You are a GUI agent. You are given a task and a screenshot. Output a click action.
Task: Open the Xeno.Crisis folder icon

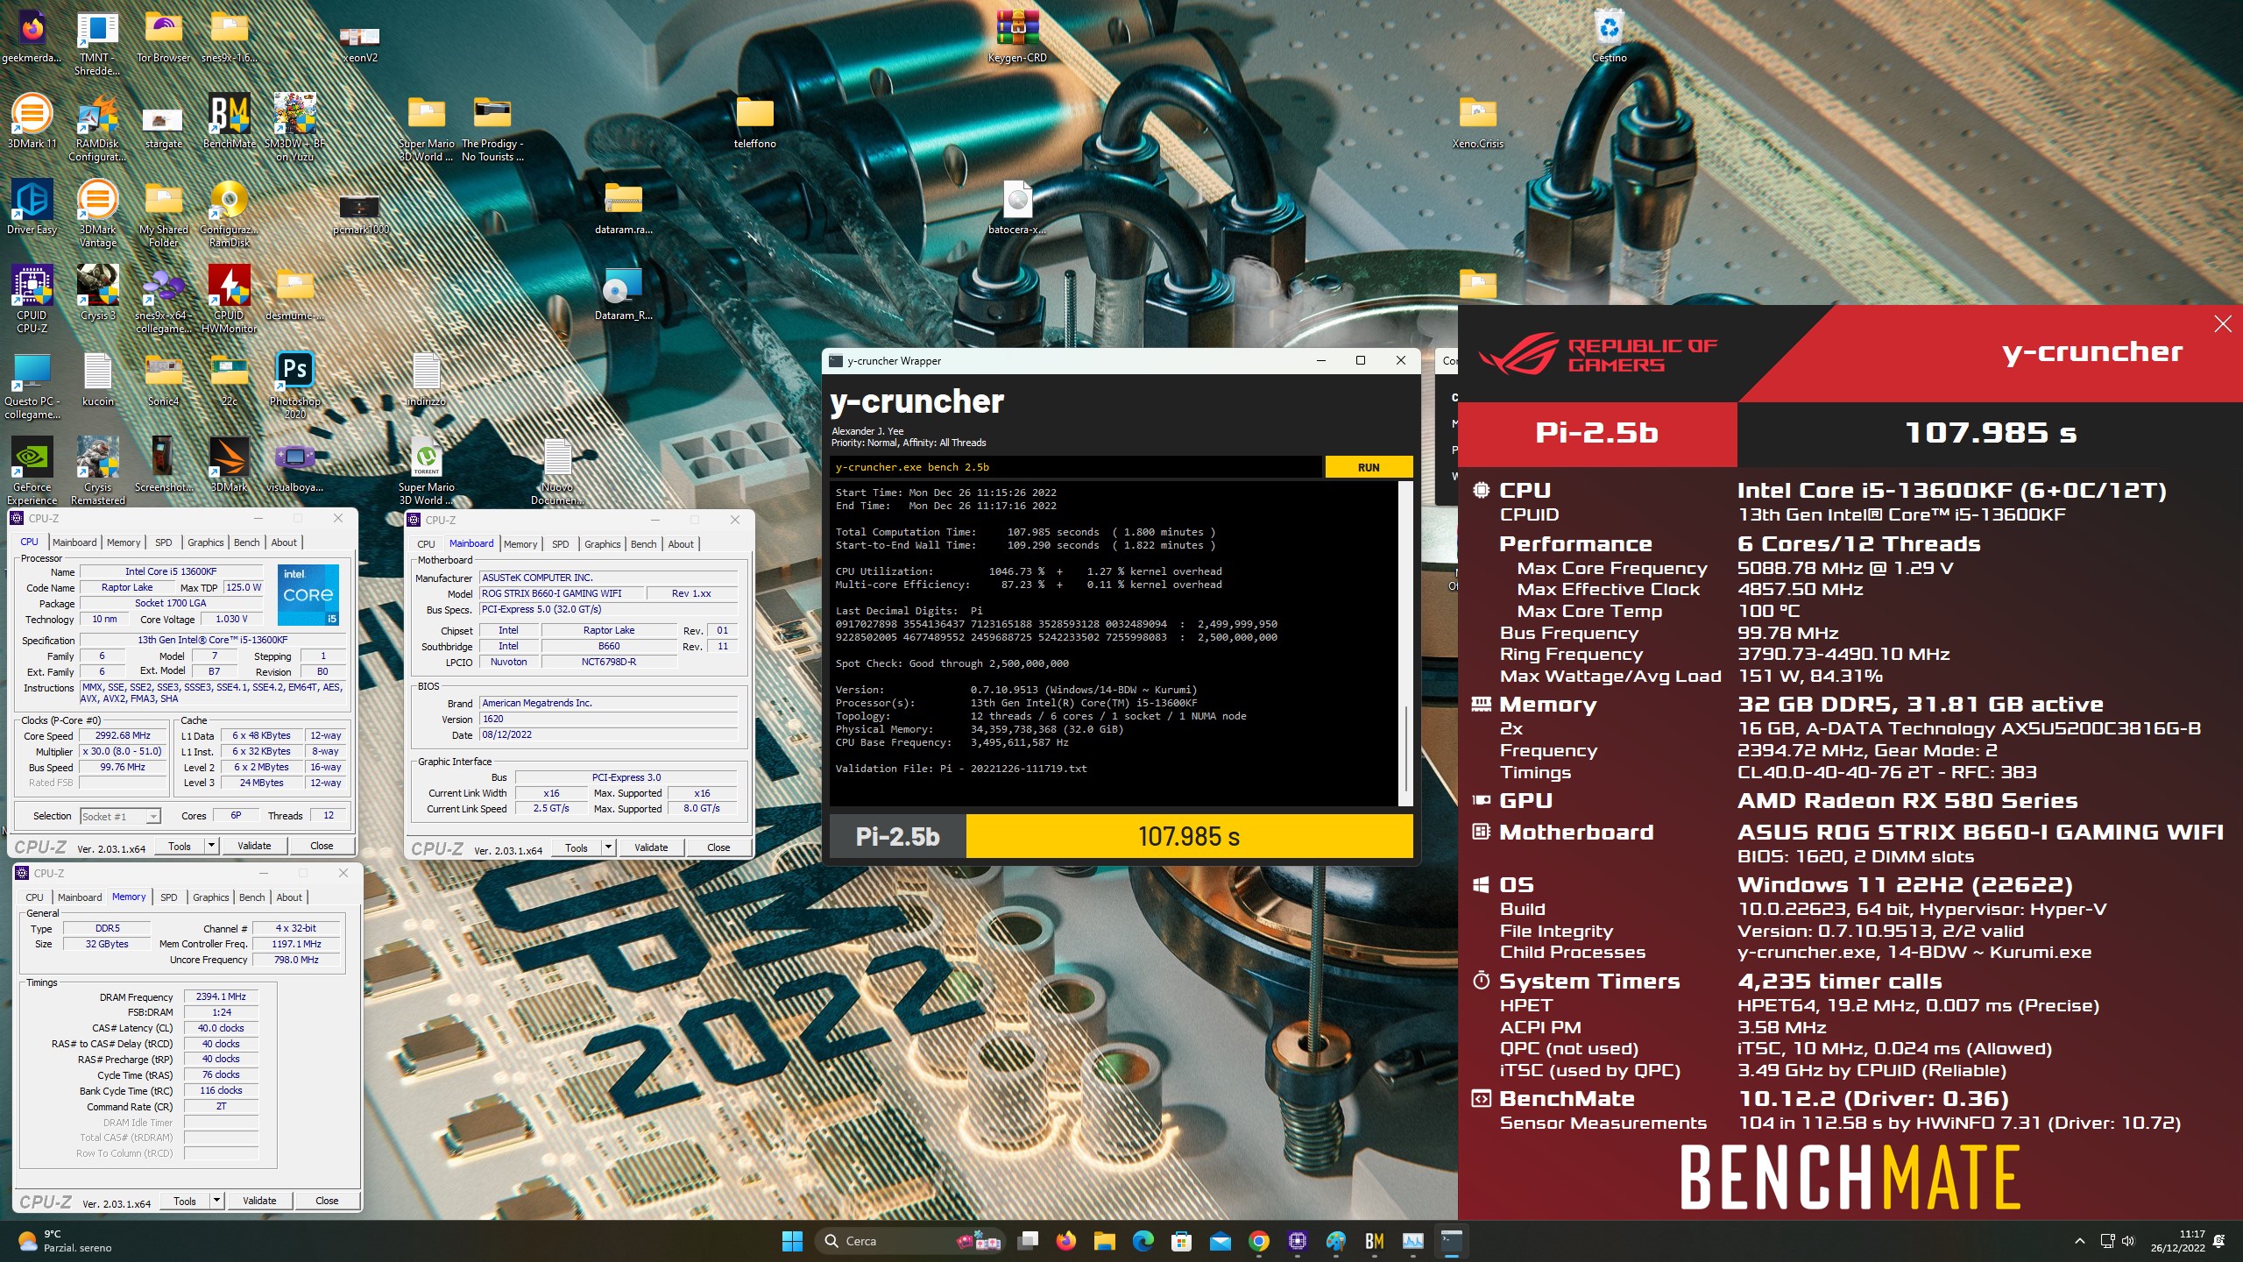(x=1477, y=121)
